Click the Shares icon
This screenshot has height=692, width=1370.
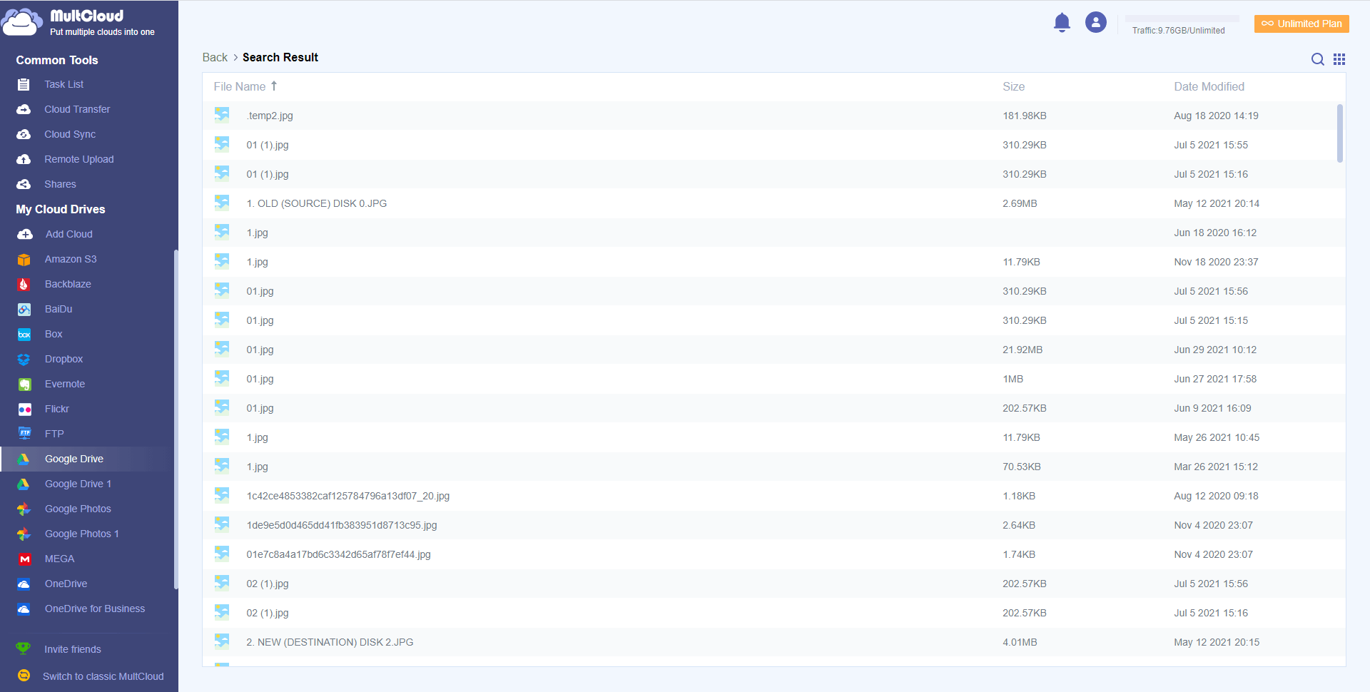24,184
